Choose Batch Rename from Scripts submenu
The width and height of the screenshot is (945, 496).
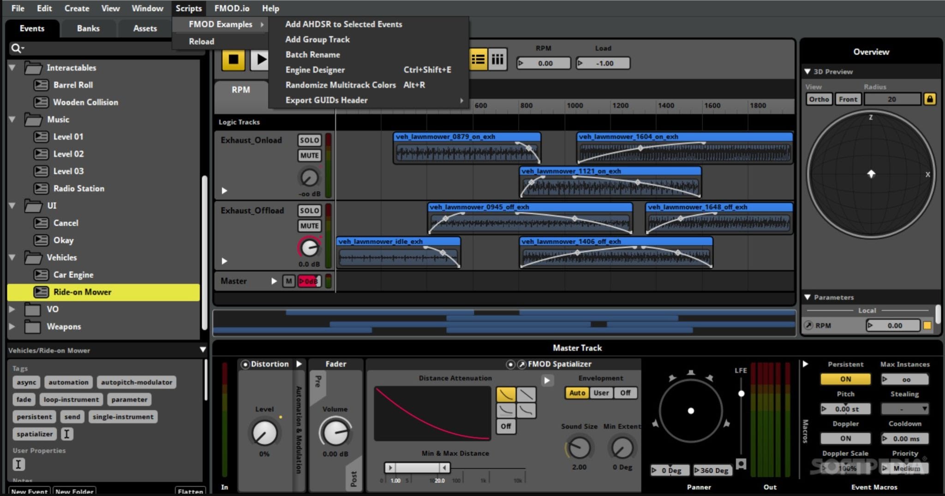click(x=313, y=54)
